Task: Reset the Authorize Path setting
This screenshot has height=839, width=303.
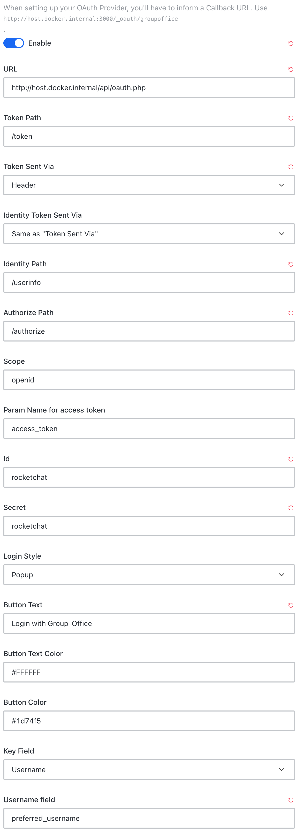Action: 291,313
